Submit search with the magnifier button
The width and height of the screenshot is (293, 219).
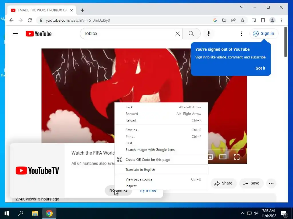191,34
